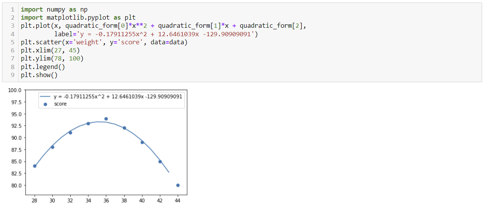
Task: Click x-axis tick label 42
Action: coord(160,201)
